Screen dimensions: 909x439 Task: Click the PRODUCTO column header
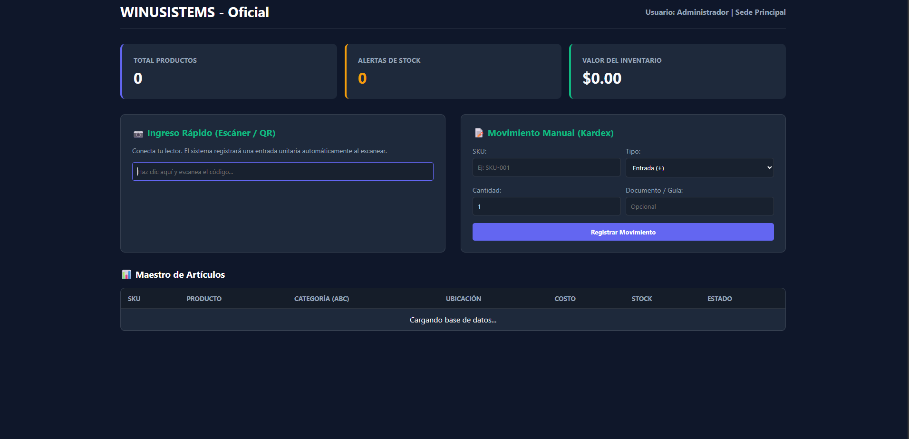(x=204, y=299)
